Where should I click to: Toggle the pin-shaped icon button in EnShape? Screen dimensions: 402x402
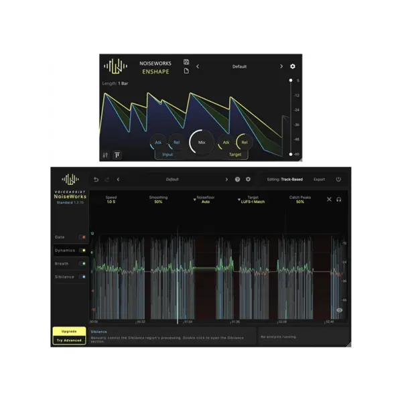[117, 155]
